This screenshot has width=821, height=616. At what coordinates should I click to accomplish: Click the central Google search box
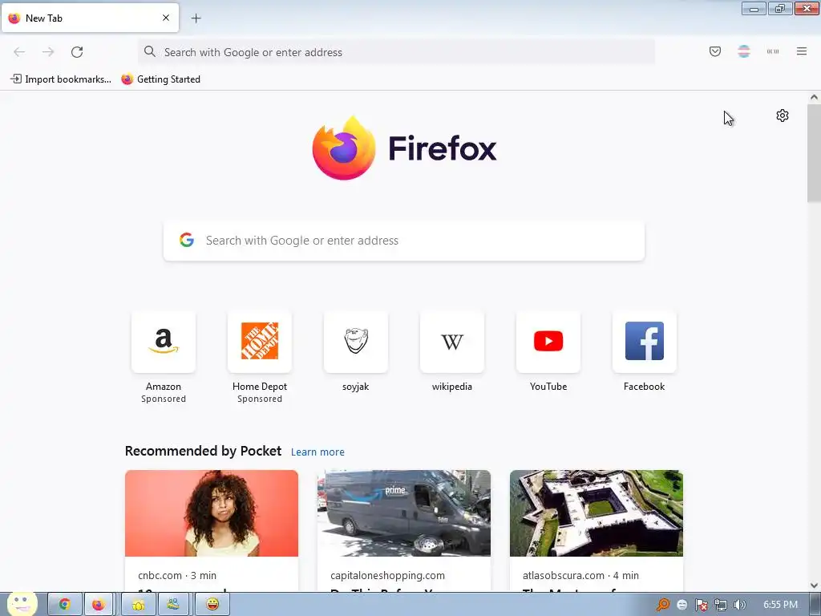coord(404,241)
